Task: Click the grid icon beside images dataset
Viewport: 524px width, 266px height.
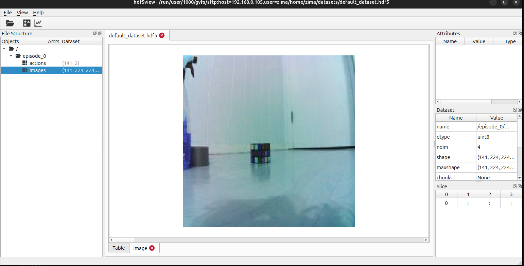Action: tap(25, 70)
